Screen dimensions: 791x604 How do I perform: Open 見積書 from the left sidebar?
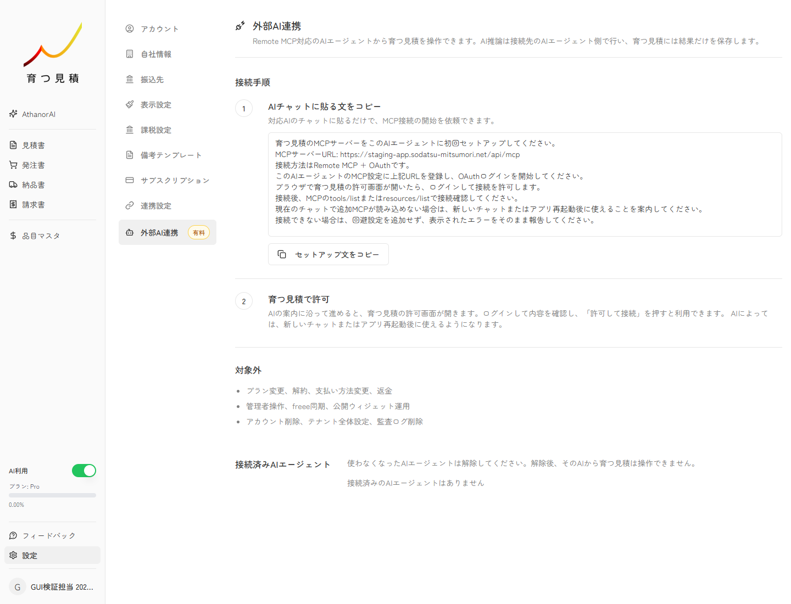click(33, 145)
